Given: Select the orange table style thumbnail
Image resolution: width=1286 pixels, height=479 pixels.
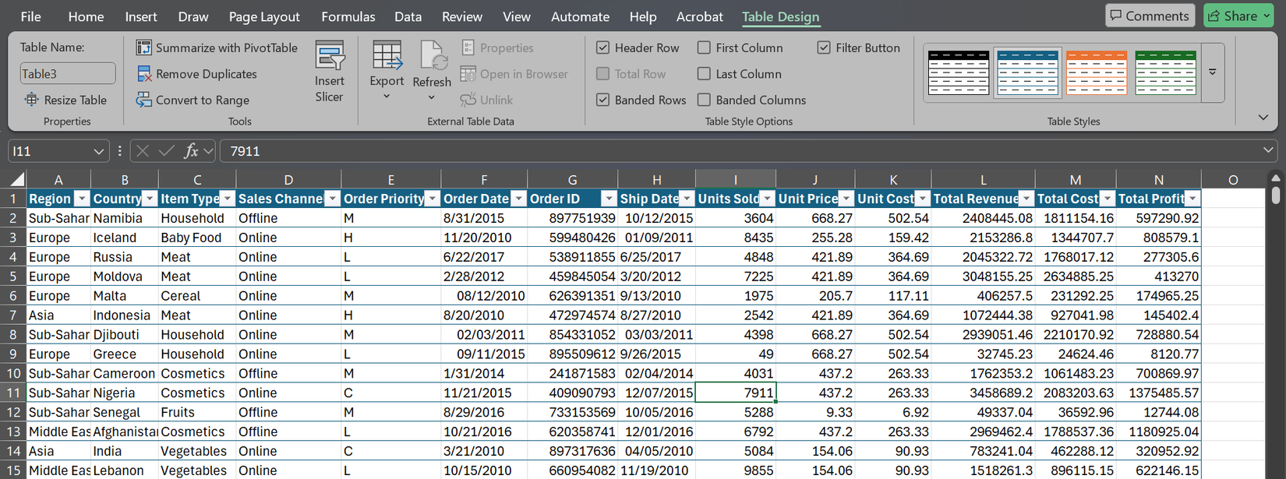Looking at the screenshot, I should point(1097,72).
